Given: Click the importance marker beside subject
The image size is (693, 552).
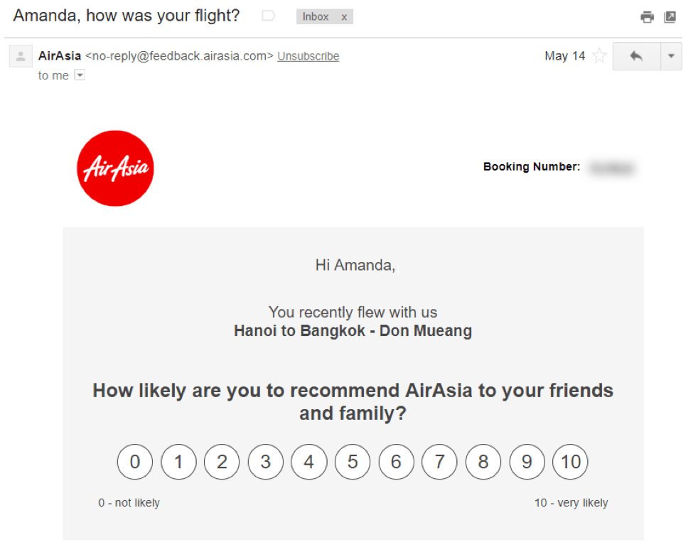Looking at the screenshot, I should tap(268, 16).
